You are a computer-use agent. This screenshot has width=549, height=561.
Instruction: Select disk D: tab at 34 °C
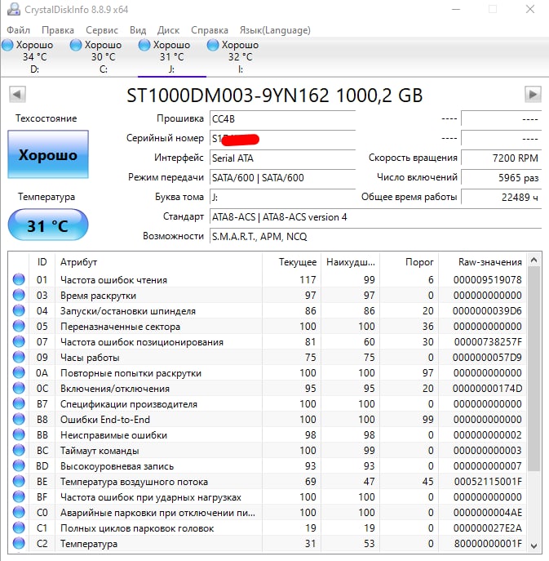tap(35, 56)
